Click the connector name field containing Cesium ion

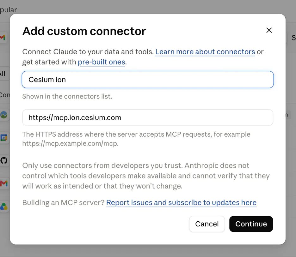148,80
